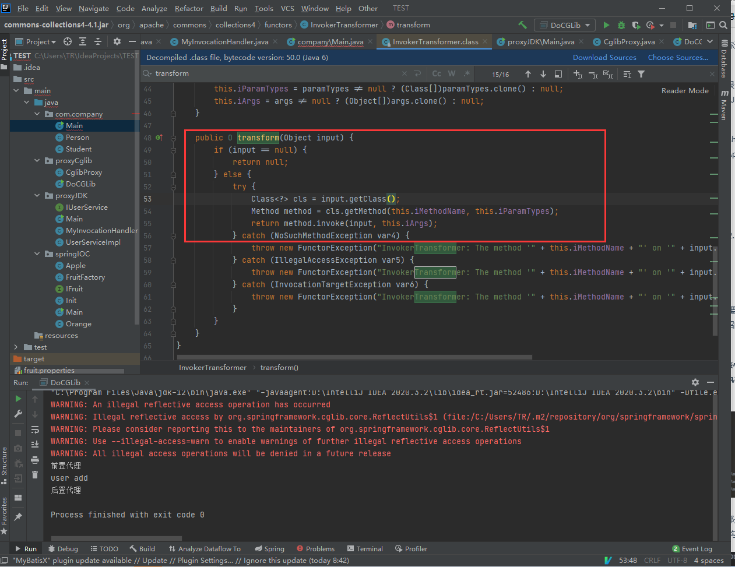The image size is (735, 567).
Task: Unselect occurrence icon in find bar
Action: coord(593,74)
